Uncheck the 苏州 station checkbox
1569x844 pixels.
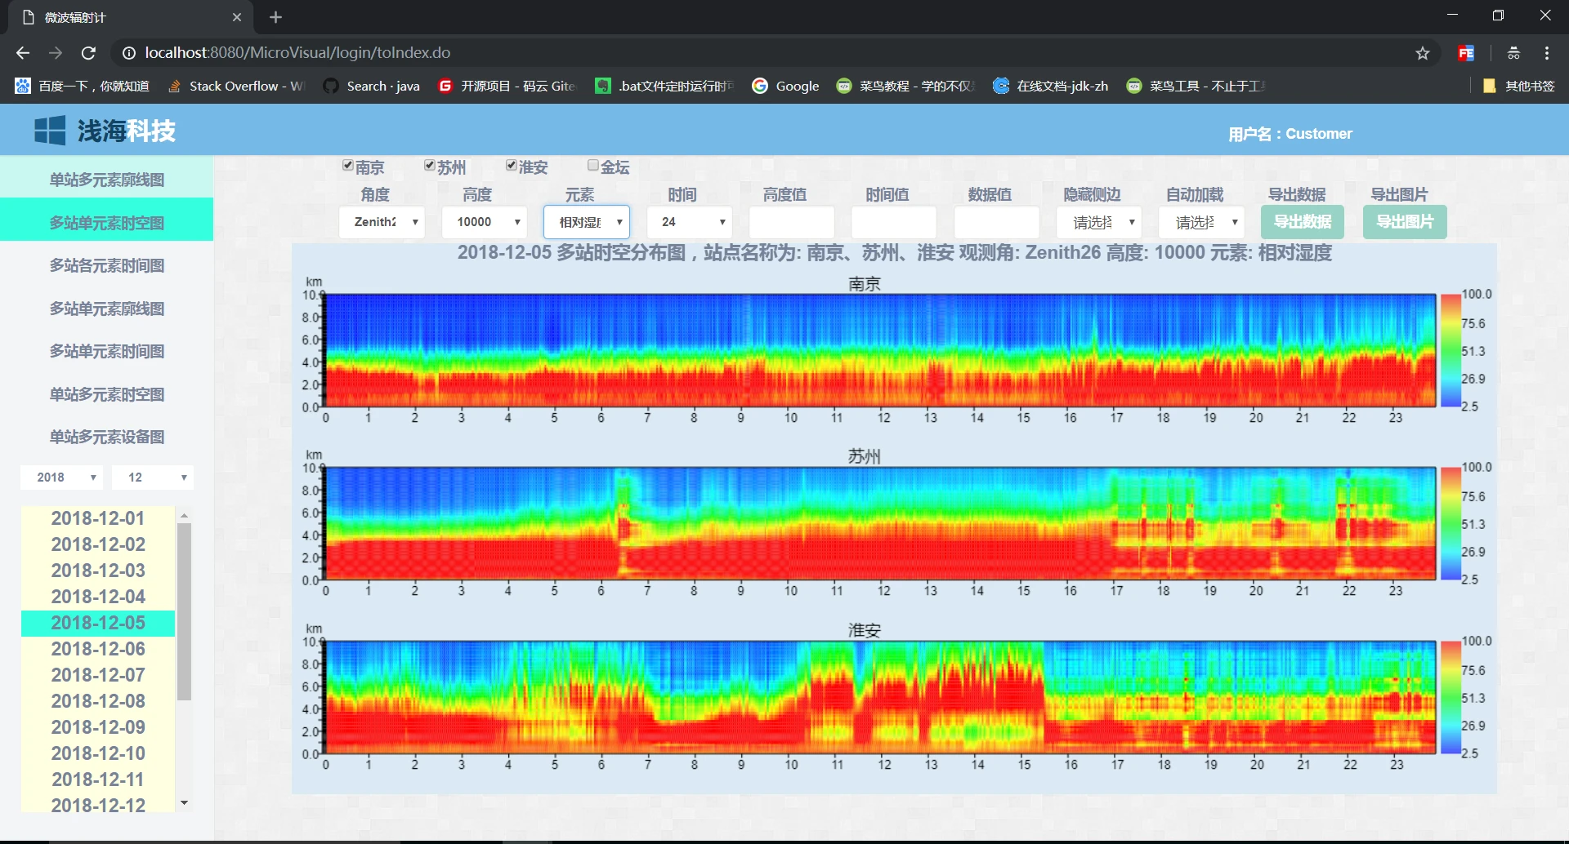click(x=430, y=166)
